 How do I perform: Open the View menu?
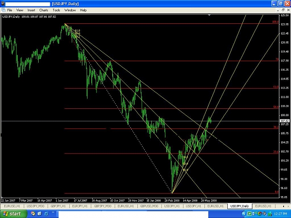(x=20, y=10)
